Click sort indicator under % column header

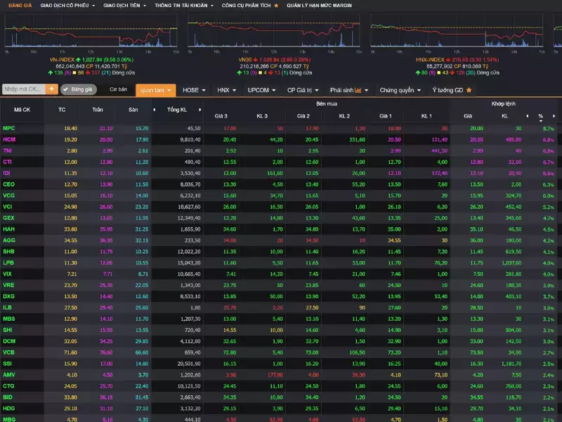click(x=541, y=121)
